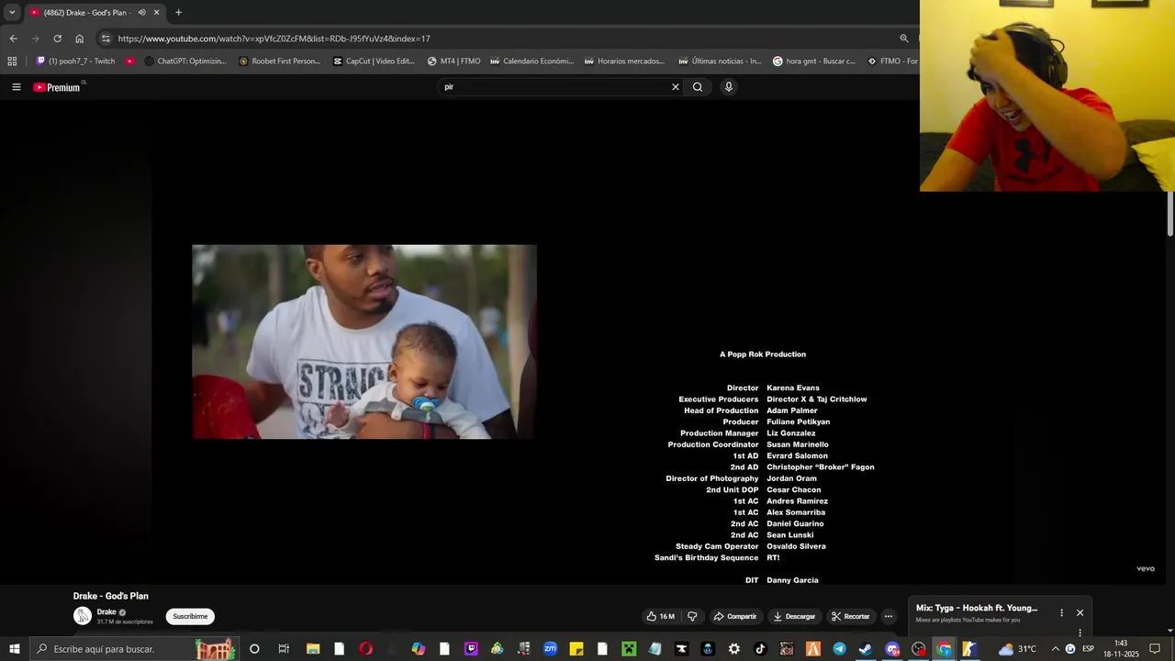Run search with the magnifier button

point(698,87)
